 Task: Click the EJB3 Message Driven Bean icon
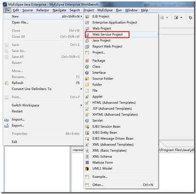pos(87,139)
